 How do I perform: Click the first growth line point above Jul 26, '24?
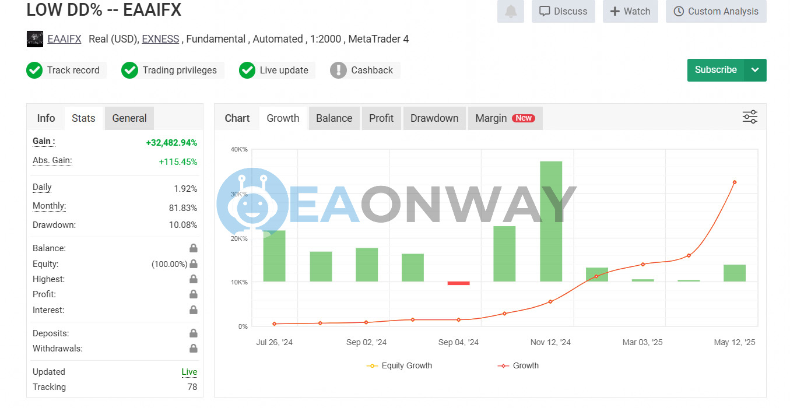[274, 324]
